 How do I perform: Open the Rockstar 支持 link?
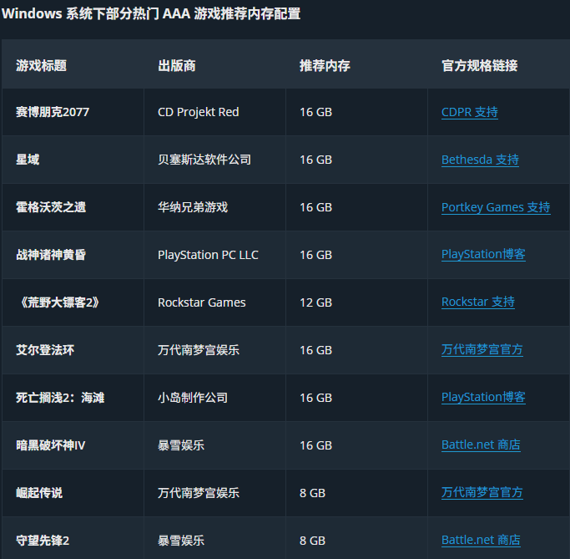coord(477,302)
